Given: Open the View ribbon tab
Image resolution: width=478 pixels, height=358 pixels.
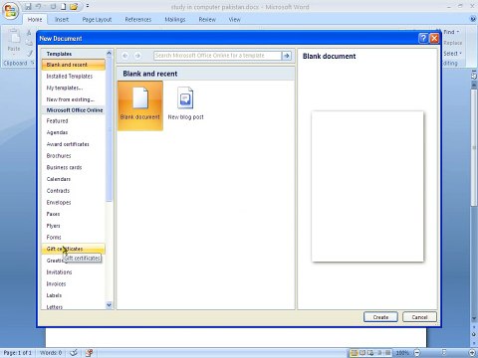Looking at the screenshot, I should click(x=234, y=20).
